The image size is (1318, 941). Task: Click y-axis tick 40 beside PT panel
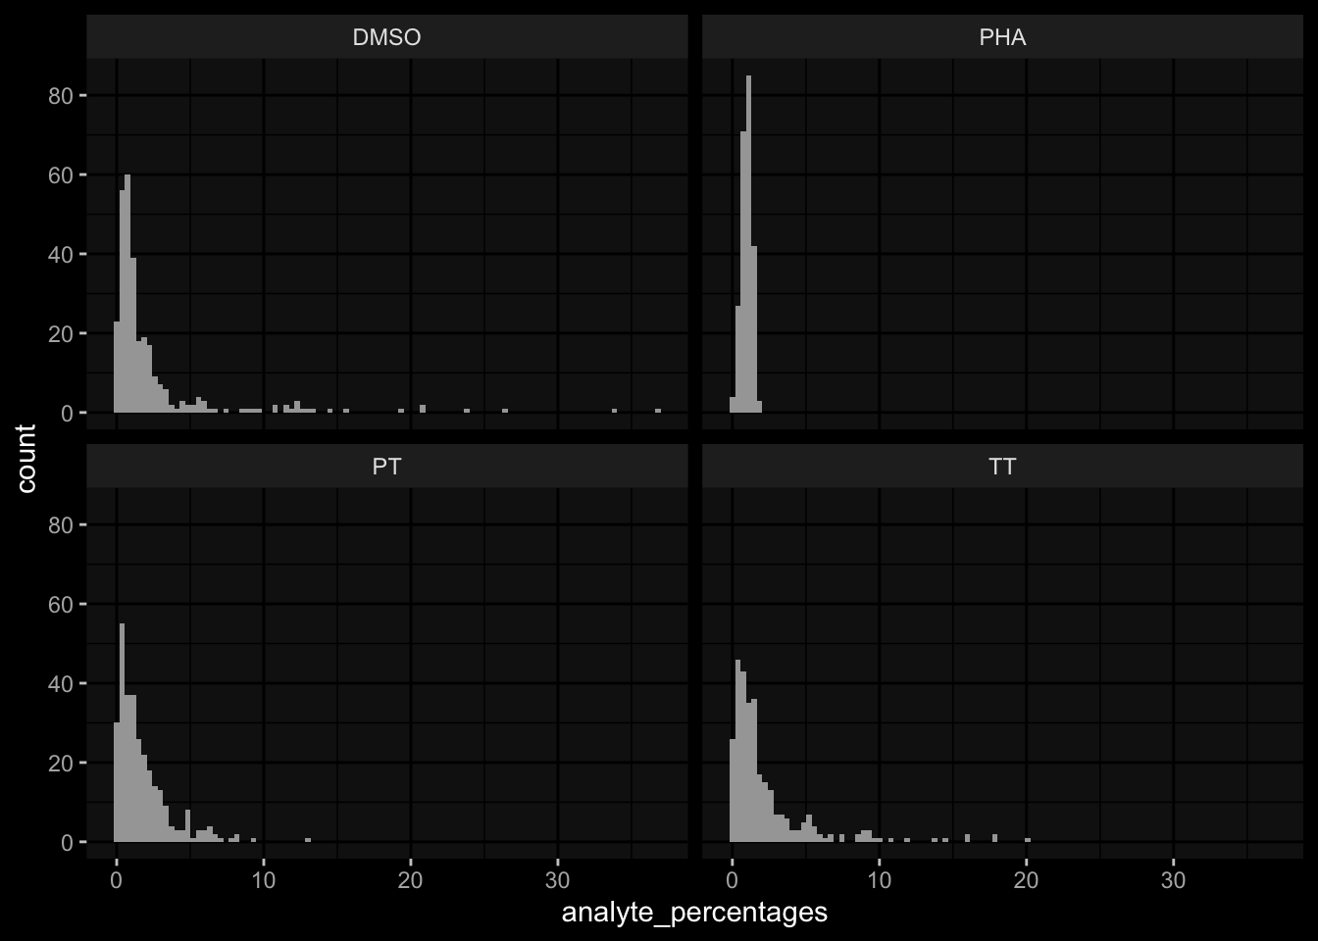pyautogui.click(x=61, y=683)
